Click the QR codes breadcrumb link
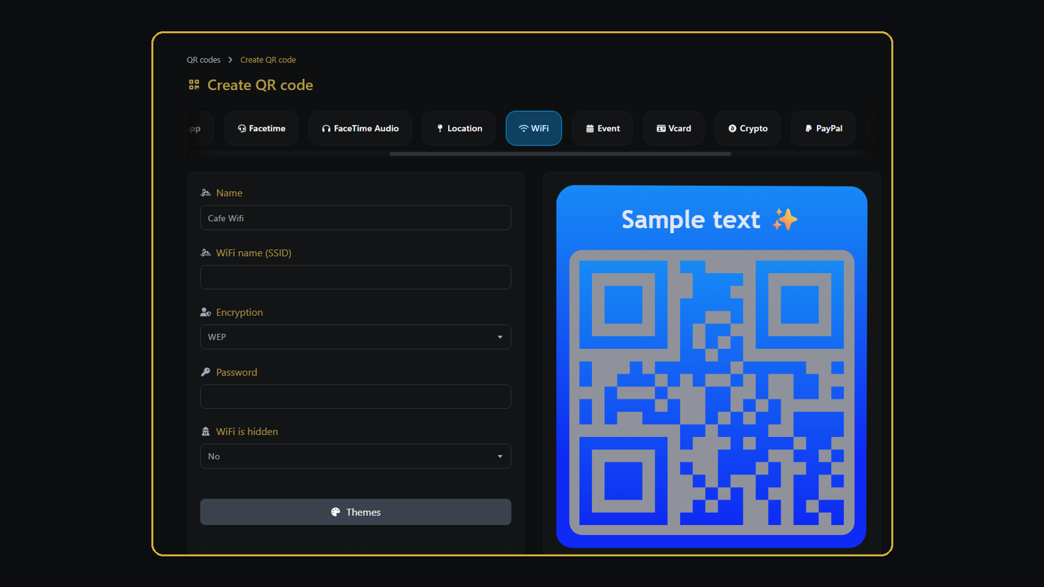Screen dimensions: 1044x587 pyautogui.click(x=204, y=60)
